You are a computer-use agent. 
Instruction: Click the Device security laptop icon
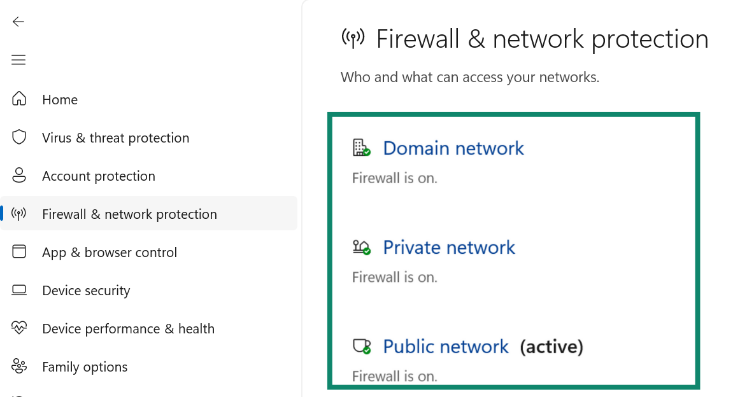(19, 290)
